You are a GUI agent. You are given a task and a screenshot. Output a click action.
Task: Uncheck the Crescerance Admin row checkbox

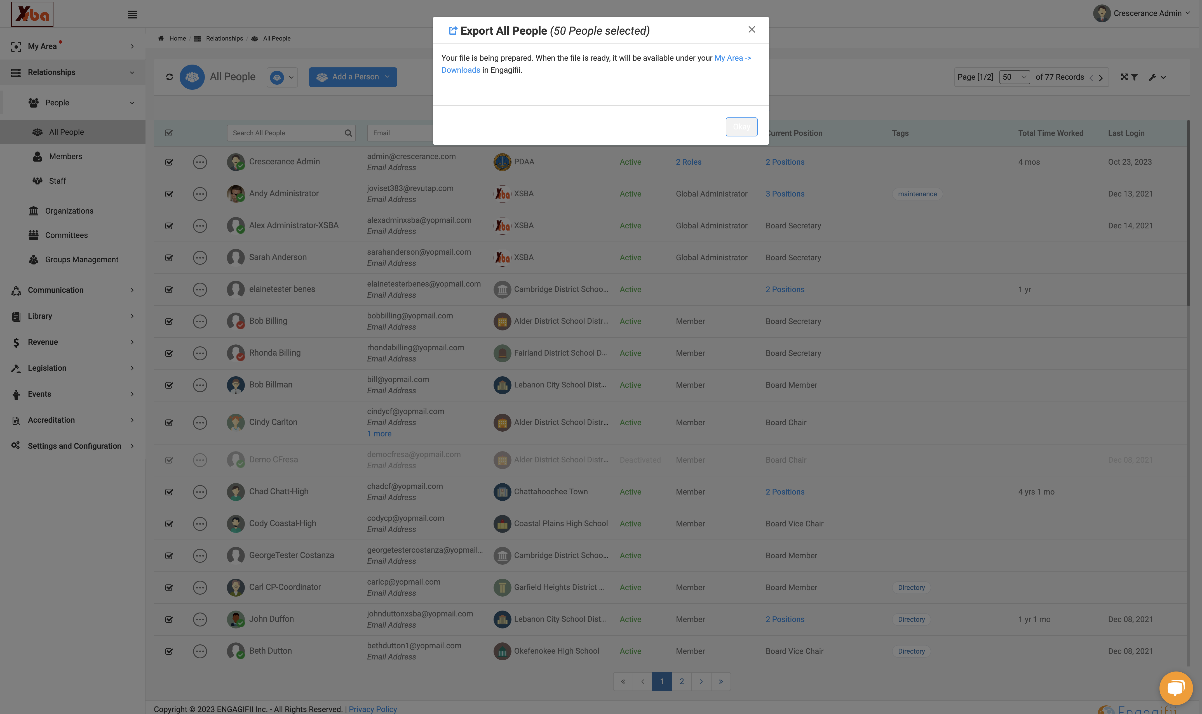[169, 162]
